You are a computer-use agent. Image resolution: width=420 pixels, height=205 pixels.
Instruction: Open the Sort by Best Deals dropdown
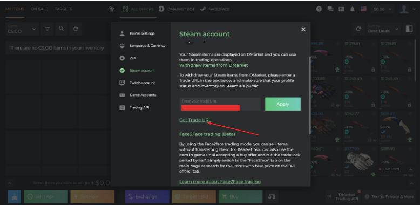point(383,29)
